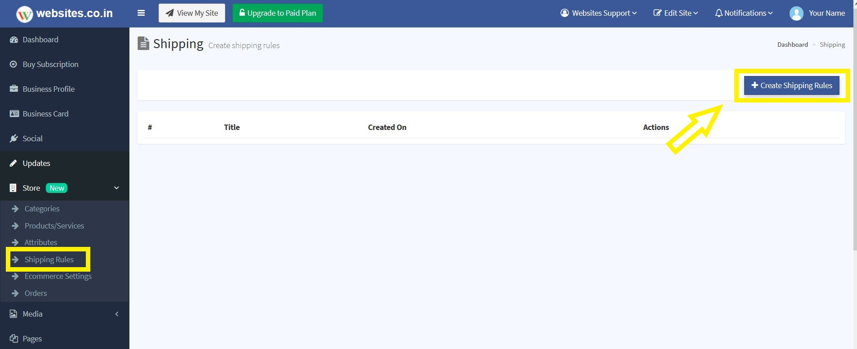Click the New badge next to Store

(57, 188)
